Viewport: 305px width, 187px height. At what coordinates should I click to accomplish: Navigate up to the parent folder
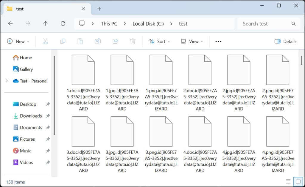(45, 23)
